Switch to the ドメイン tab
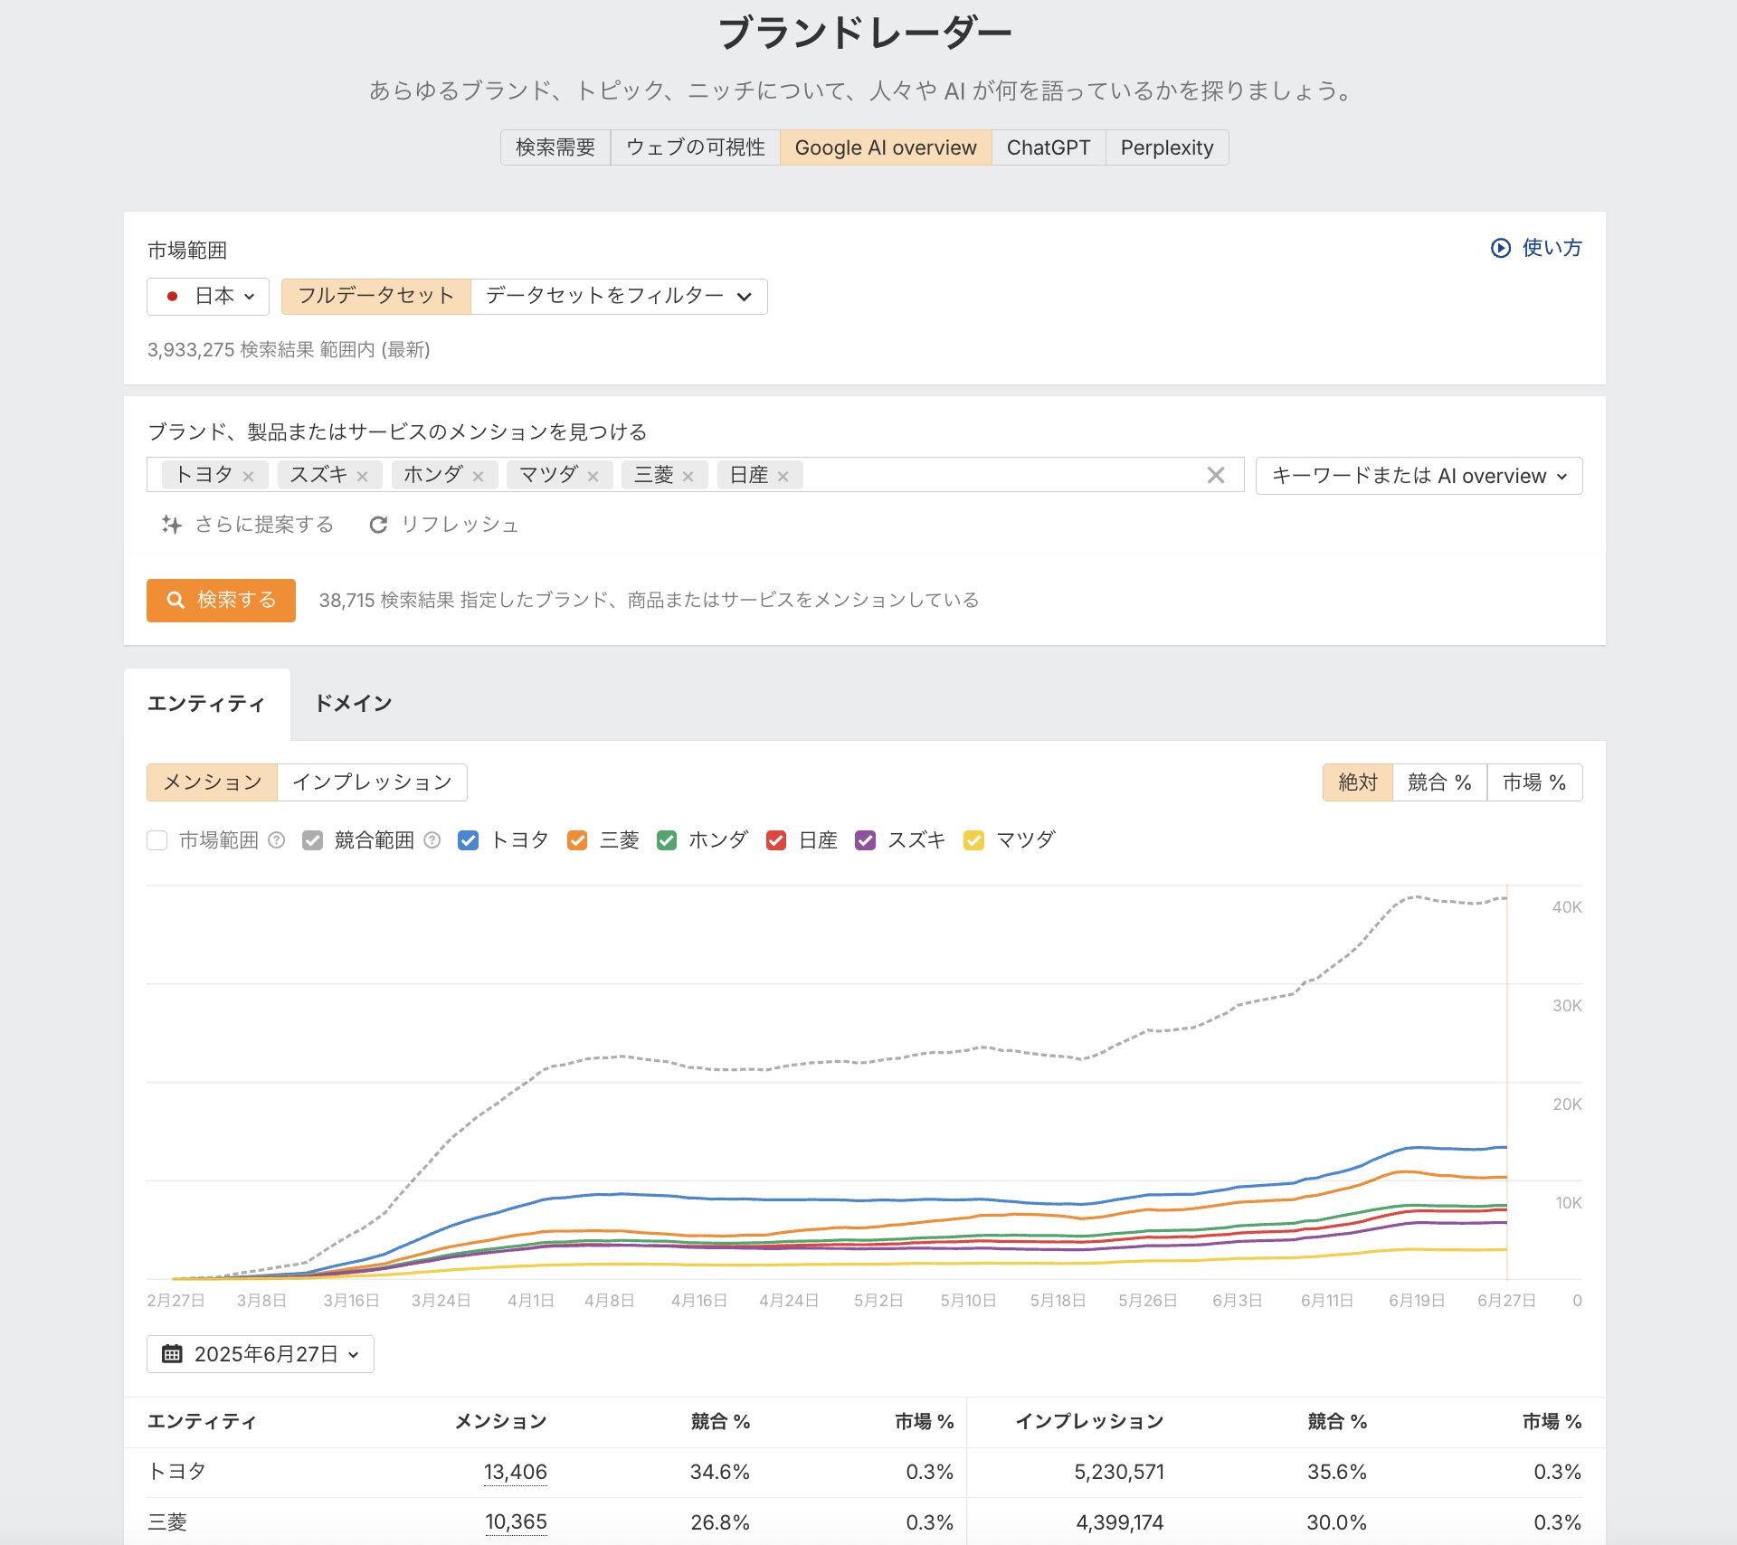Screen dimensions: 1737x1545 pos(353,704)
